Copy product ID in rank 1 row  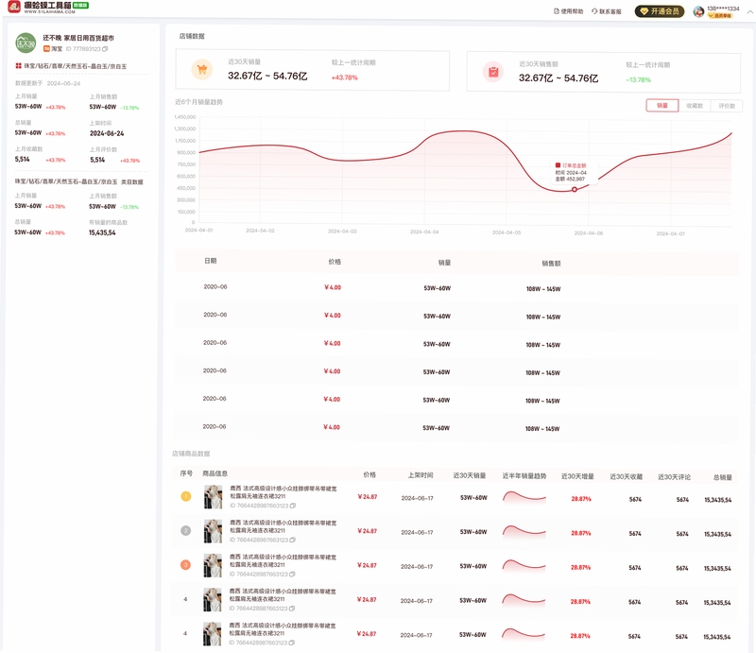click(x=293, y=506)
